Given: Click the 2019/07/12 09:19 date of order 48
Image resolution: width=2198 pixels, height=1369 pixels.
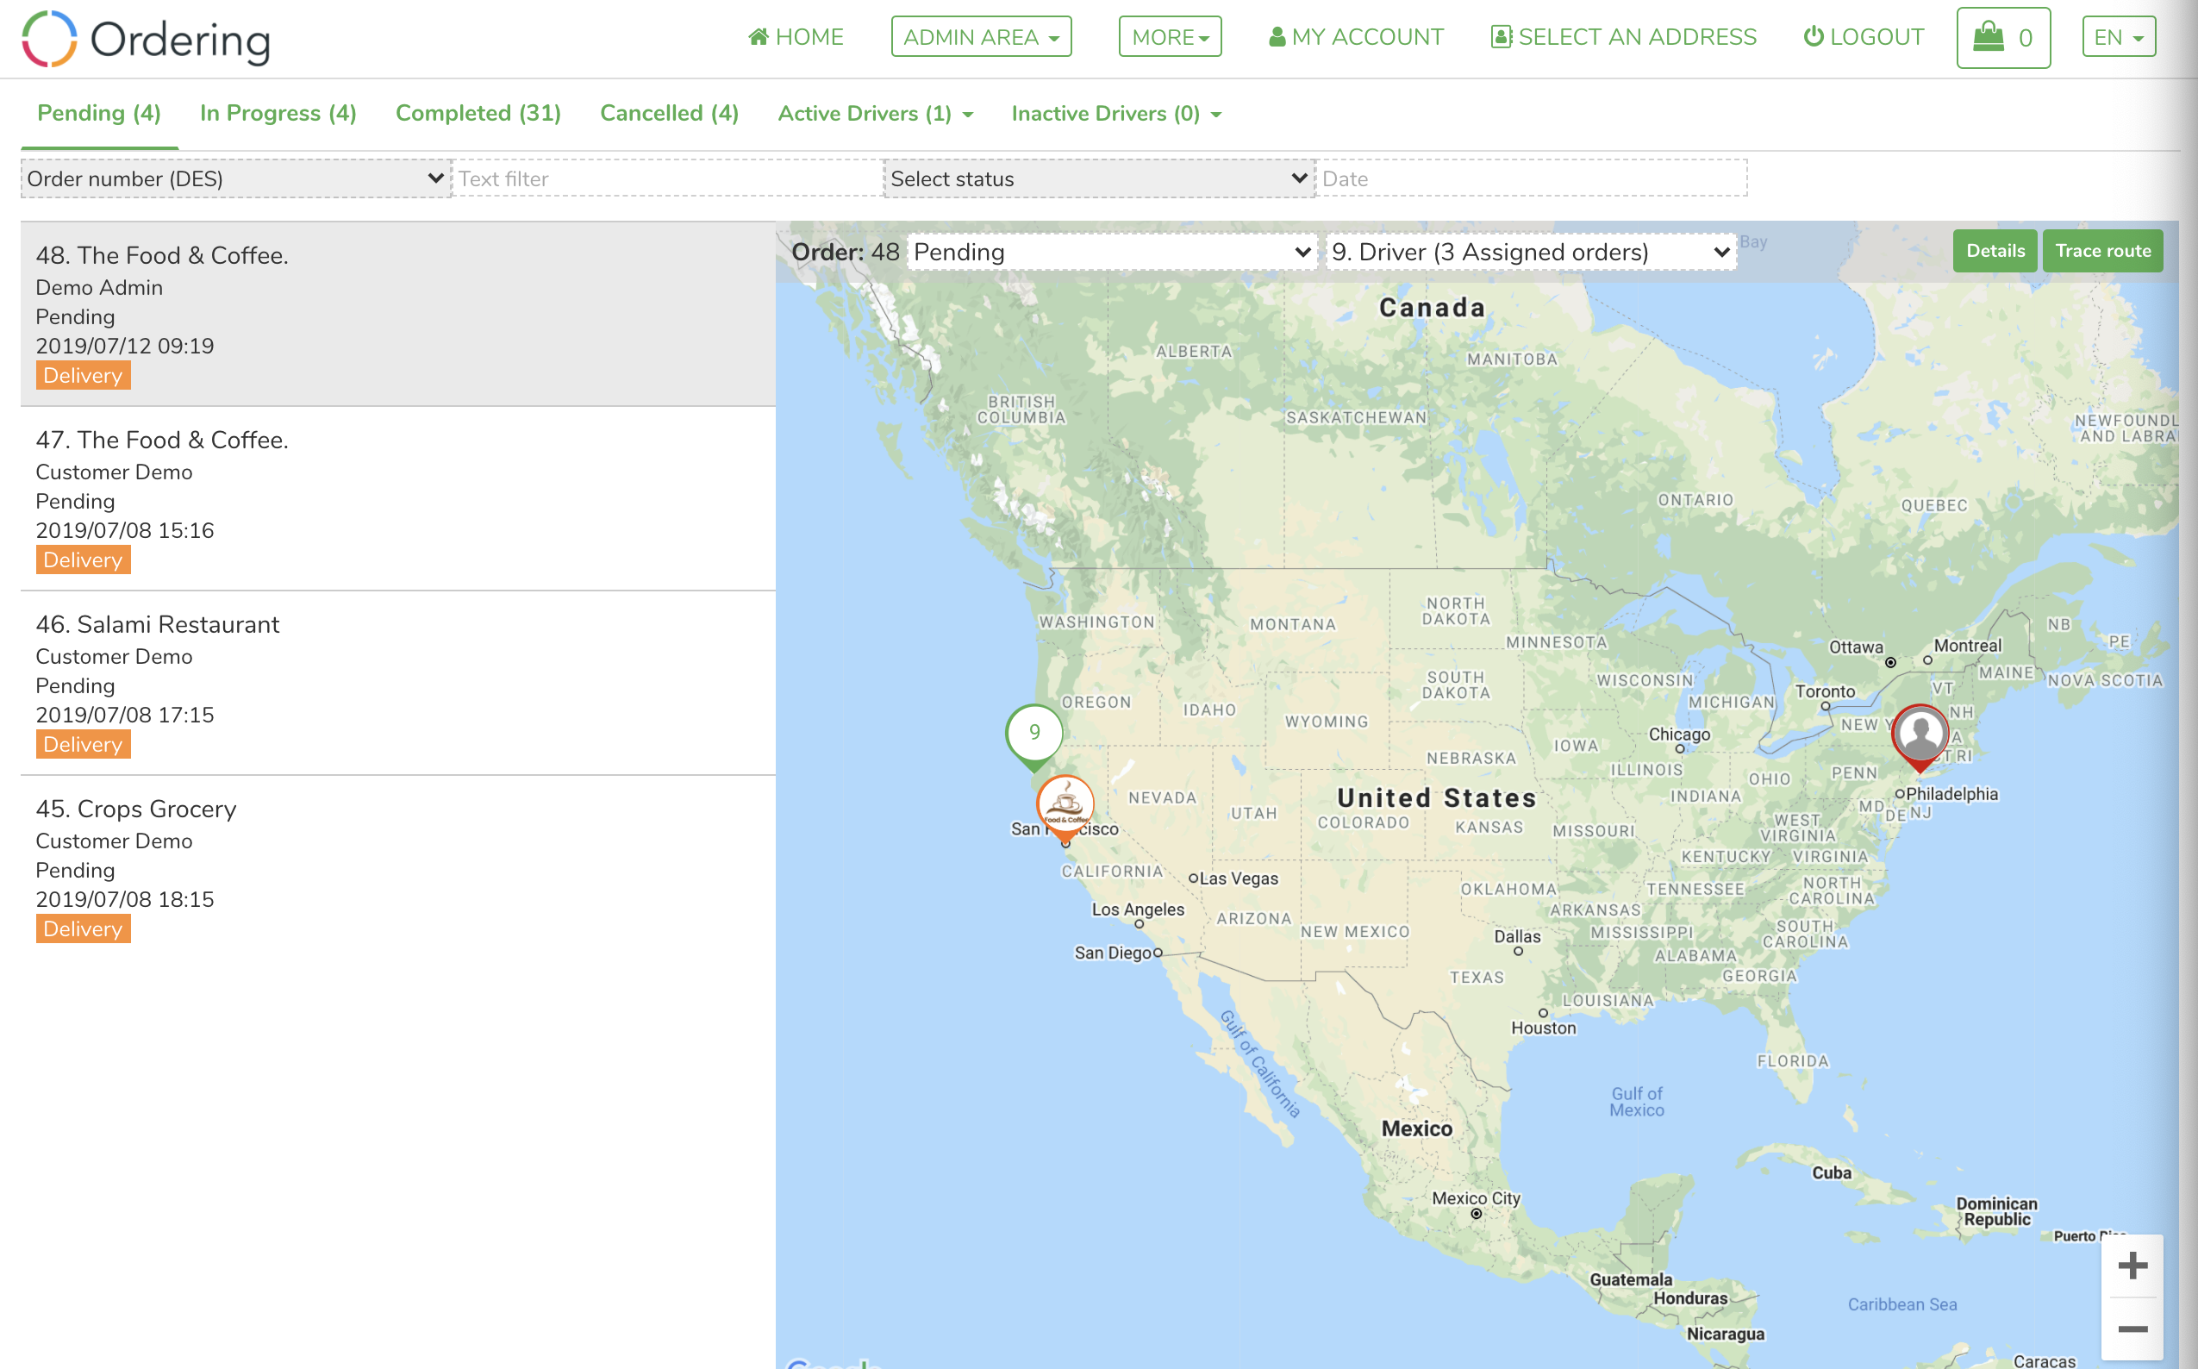Looking at the screenshot, I should point(125,346).
